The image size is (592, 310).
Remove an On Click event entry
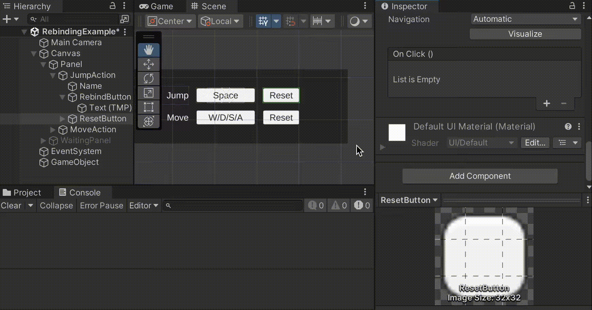coord(564,103)
